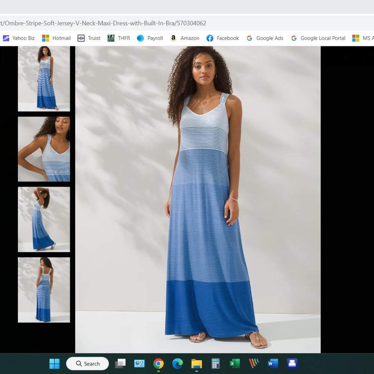Viewport: 374px width, 374px height.
Task: Open the striped orange app icon in taskbar
Action: click(254, 364)
